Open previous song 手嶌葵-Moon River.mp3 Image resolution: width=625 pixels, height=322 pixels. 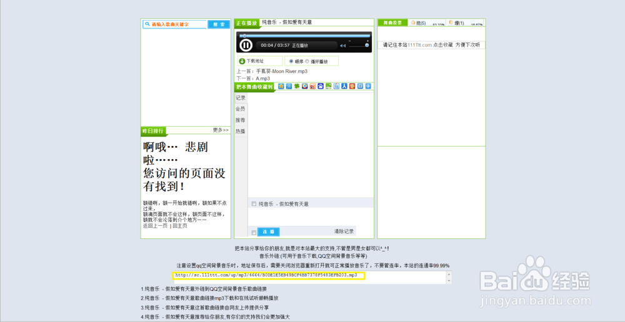(x=282, y=71)
